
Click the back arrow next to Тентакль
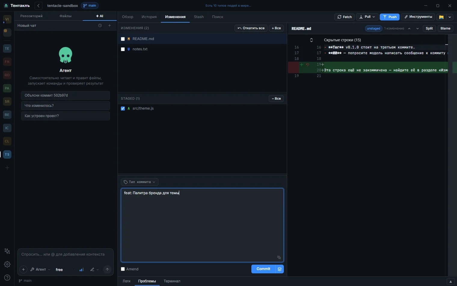coord(38,6)
